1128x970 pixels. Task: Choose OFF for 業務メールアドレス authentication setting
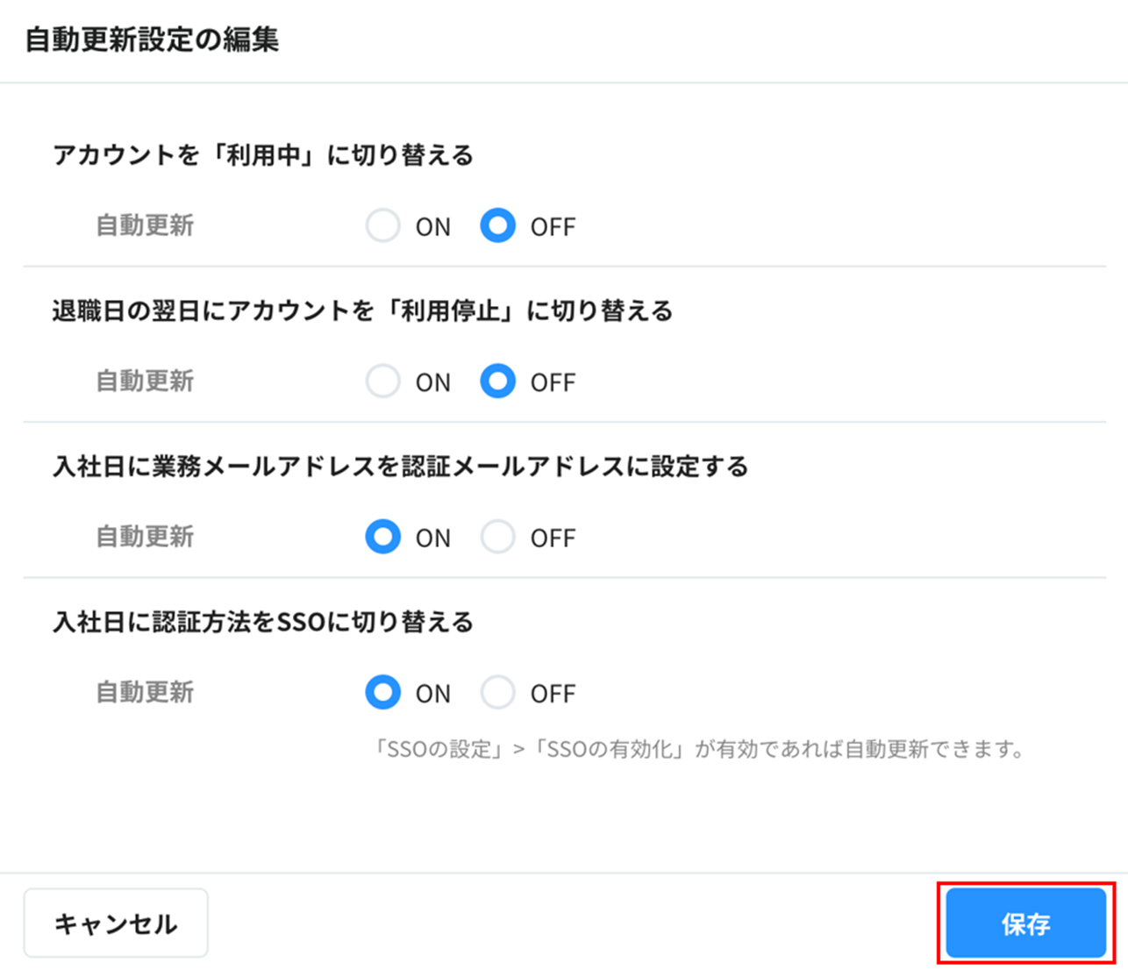click(x=497, y=537)
